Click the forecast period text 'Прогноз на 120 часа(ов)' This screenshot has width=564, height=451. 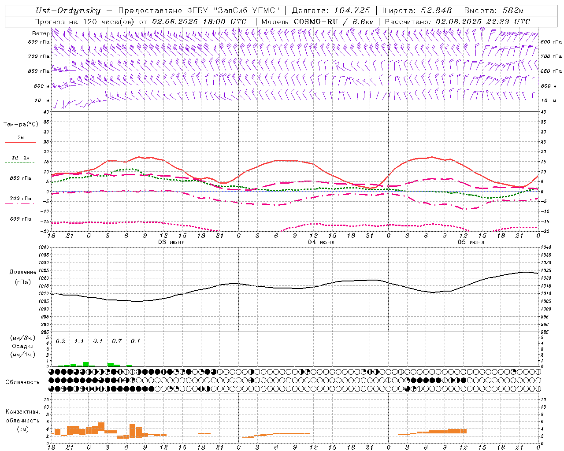(x=84, y=22)
